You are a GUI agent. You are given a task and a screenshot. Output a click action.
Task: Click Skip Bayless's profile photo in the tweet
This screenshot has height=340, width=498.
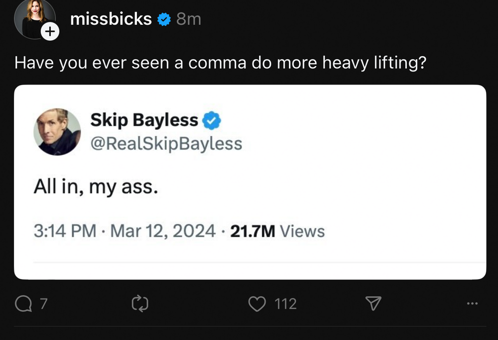(x=57, y=132)
